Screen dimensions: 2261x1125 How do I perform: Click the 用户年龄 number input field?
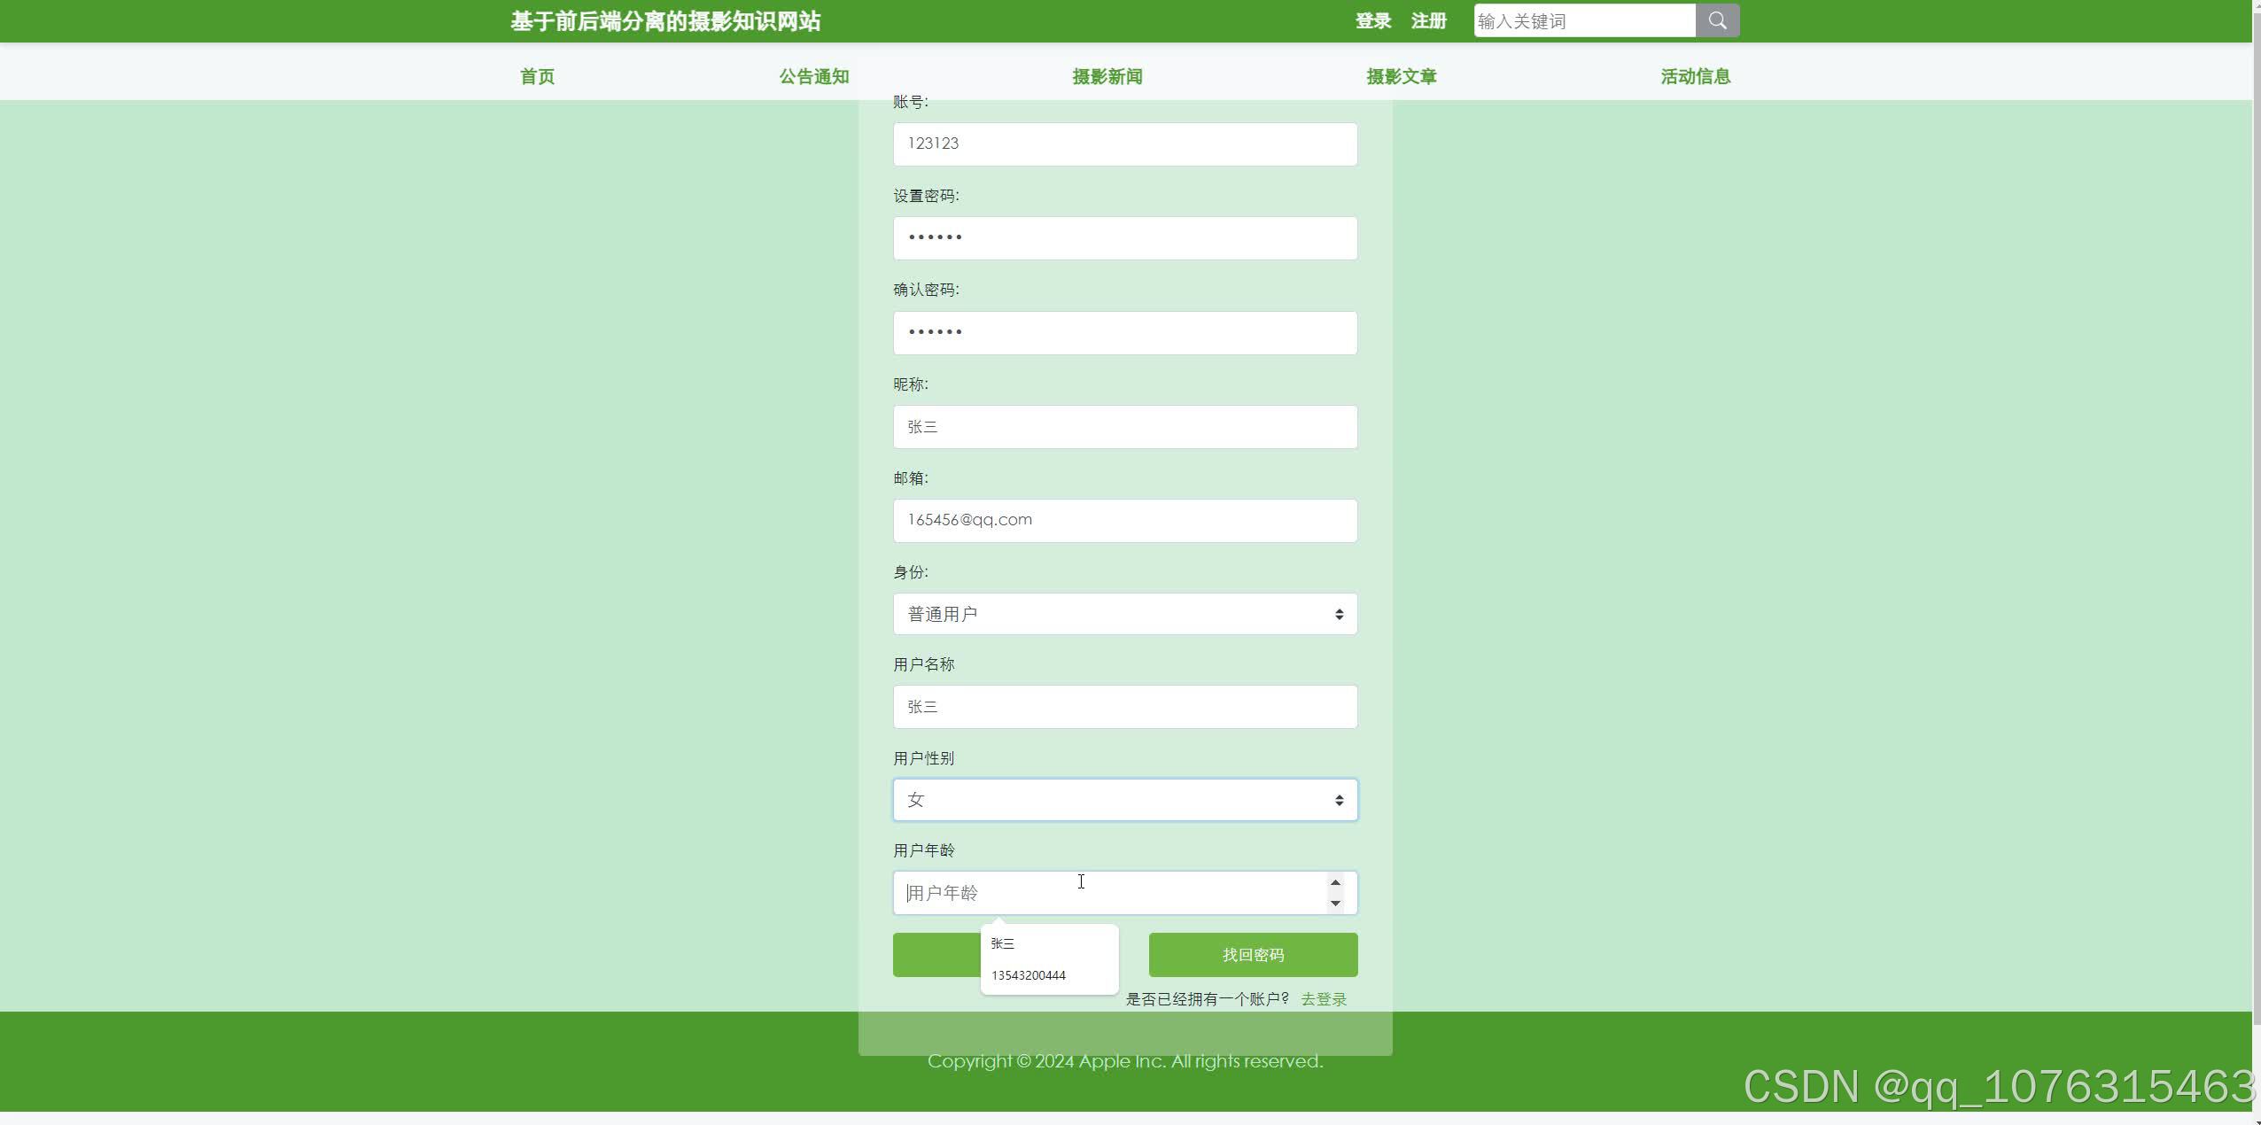[x=1107, y=892]
